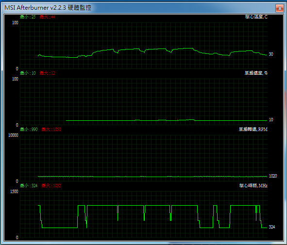Click the minimum 990 RPM readout
Viewport: 287px width, 245px height.
pyautogui.click(x=29, y=130)
